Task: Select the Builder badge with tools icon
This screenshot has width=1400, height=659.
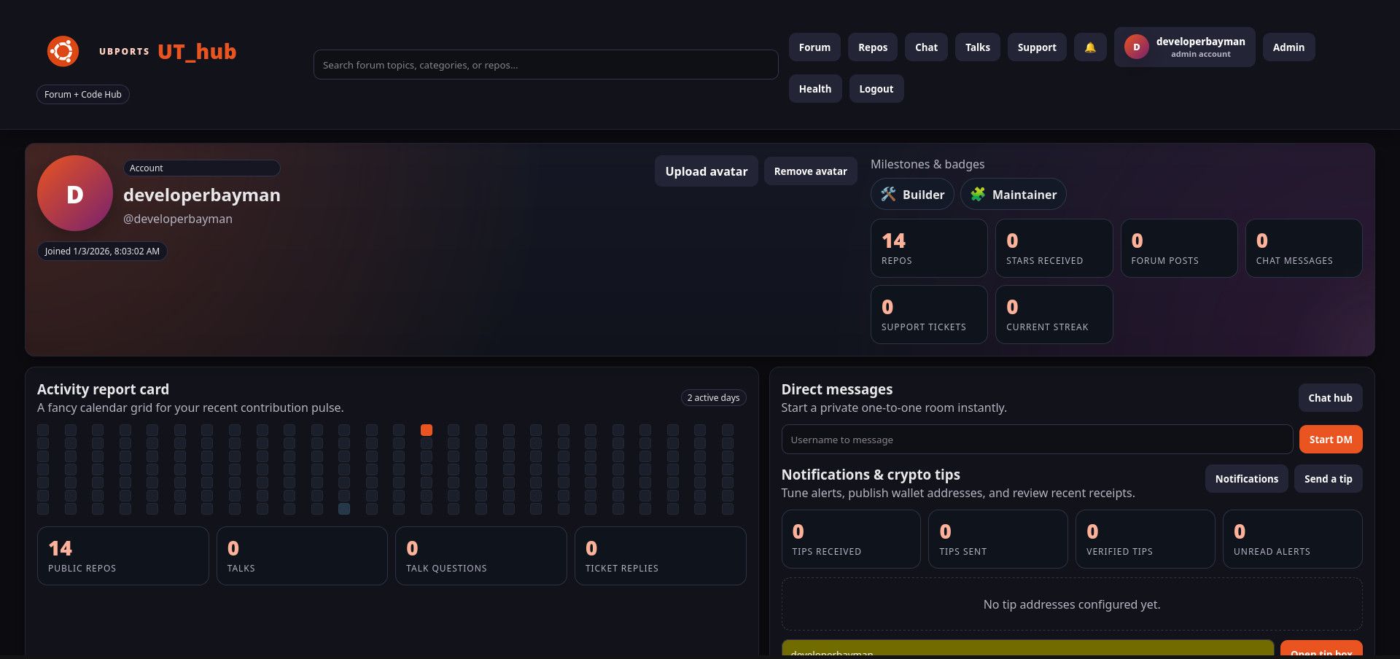Action: [x=911, y=195]
